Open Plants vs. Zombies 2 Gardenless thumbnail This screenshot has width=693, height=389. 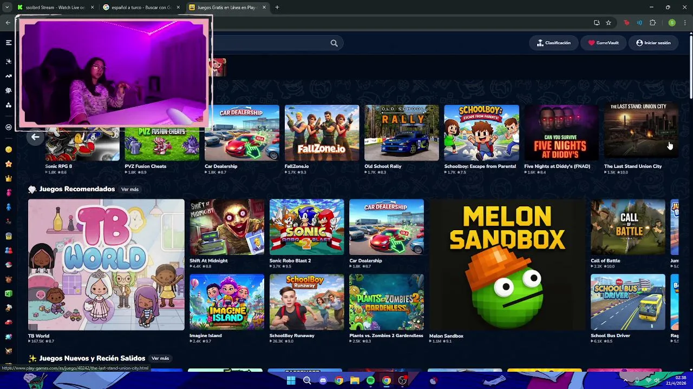coord(387,302)
